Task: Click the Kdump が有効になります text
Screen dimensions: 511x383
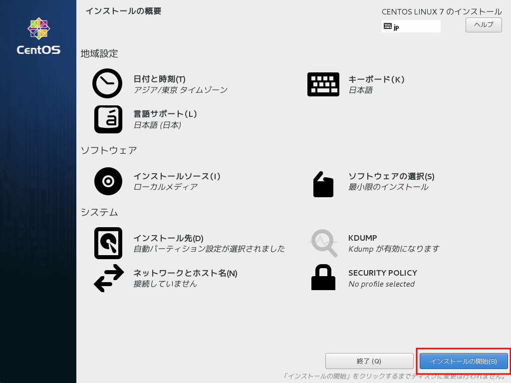Action: click(394, 249)
